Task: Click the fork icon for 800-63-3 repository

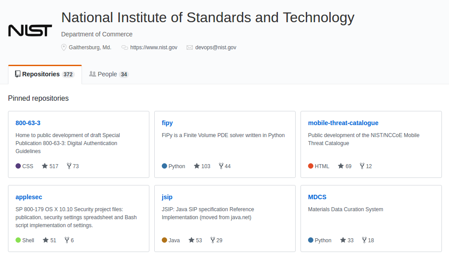Action: pyautogui.click(x=69, y=166)
